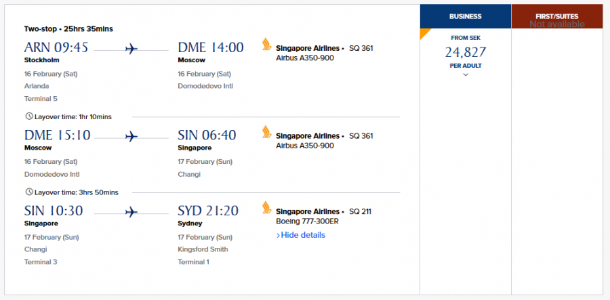This screenshot has height=300, width=610.
Task: Click the airplane icon on the Stockholm–Moscow leg
Action: pyautogui.click(x=131, y=49)
